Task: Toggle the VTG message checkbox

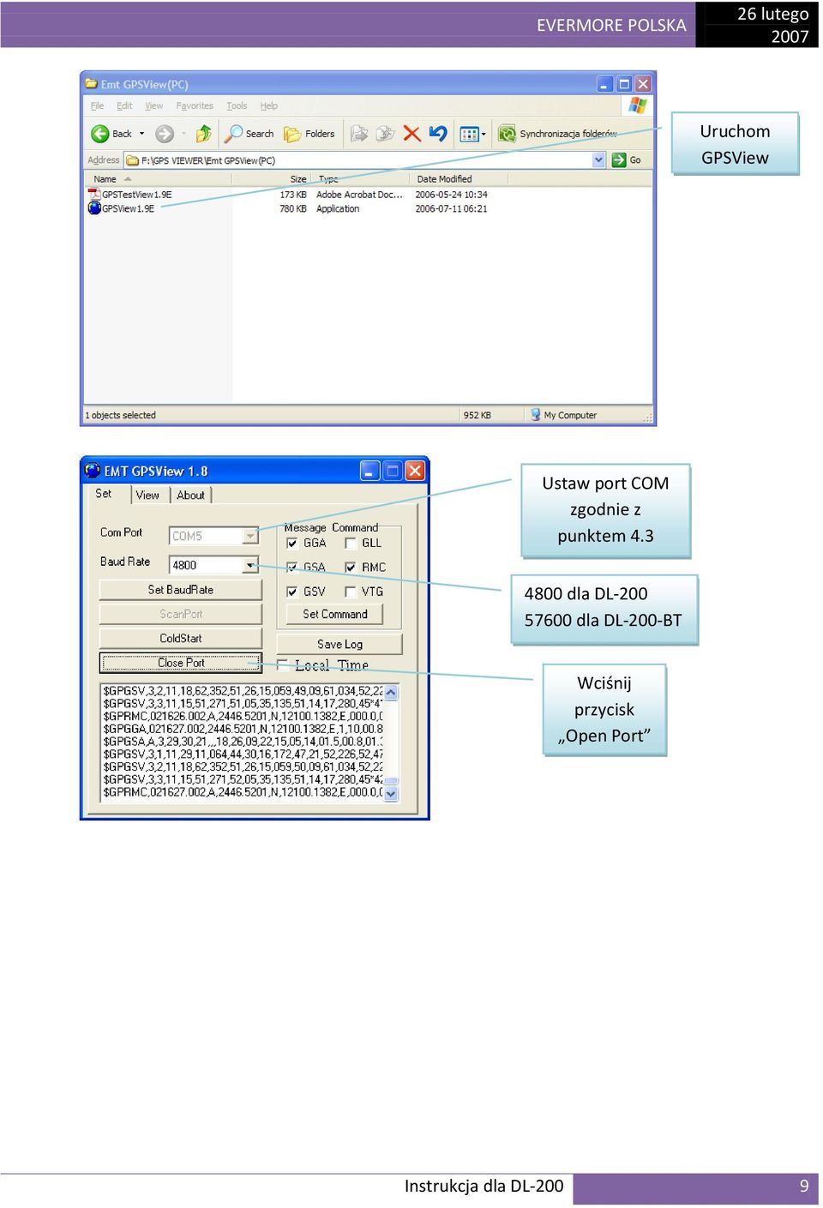Action: click(350, 592)
